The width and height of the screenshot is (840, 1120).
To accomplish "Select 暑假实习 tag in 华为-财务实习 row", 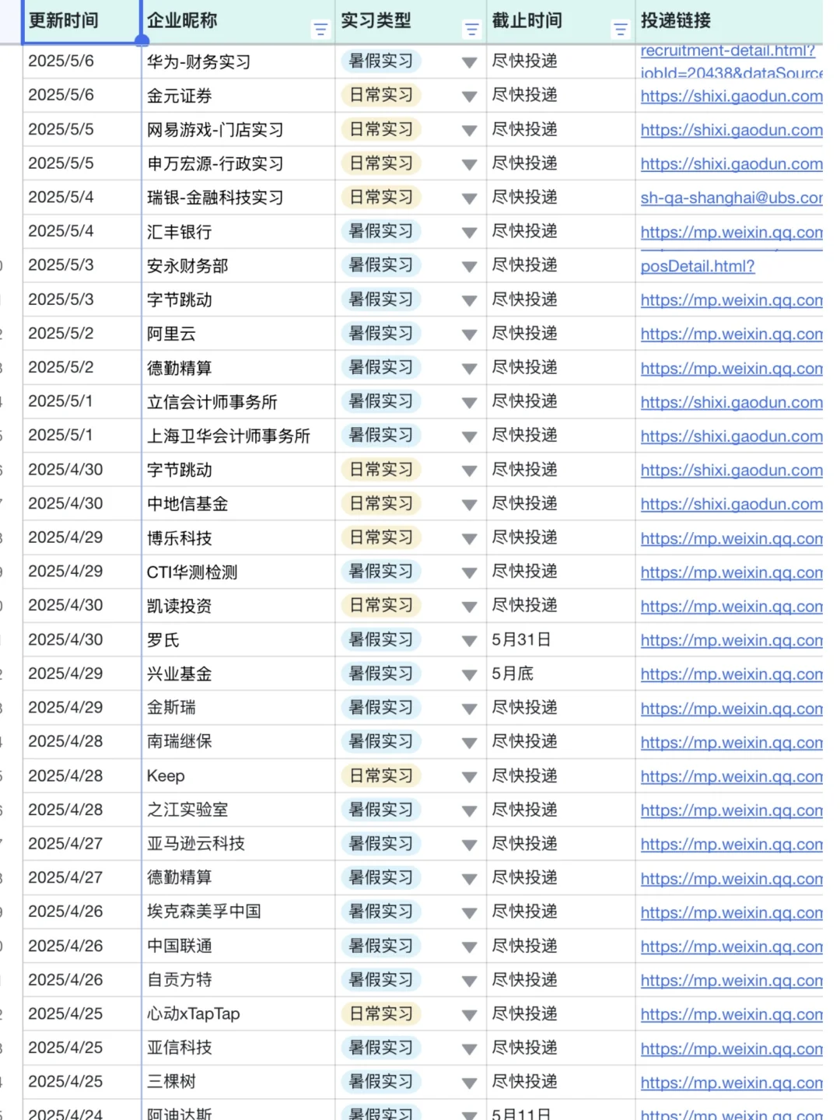I will click(x=381, y=61).
